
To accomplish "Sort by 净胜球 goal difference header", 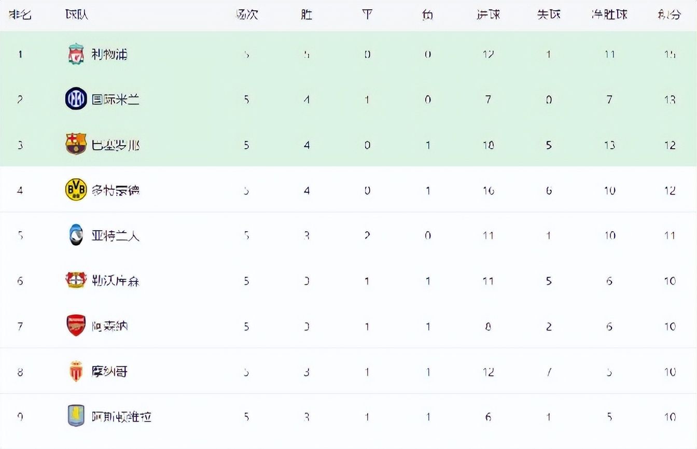I will click(x=609, y=15).
